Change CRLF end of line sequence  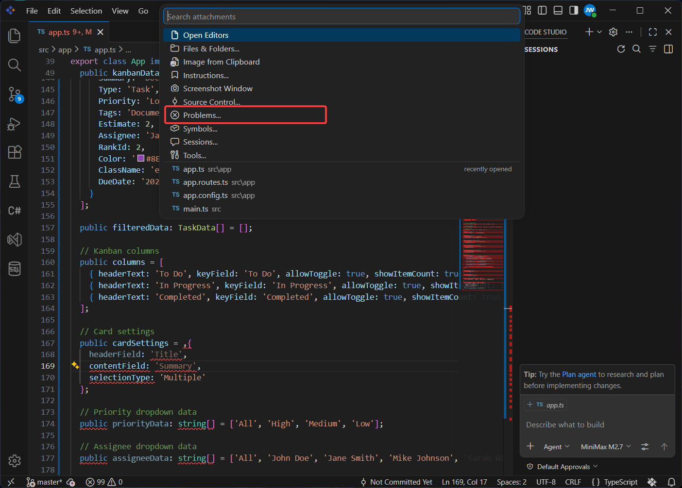pos(573,482)
